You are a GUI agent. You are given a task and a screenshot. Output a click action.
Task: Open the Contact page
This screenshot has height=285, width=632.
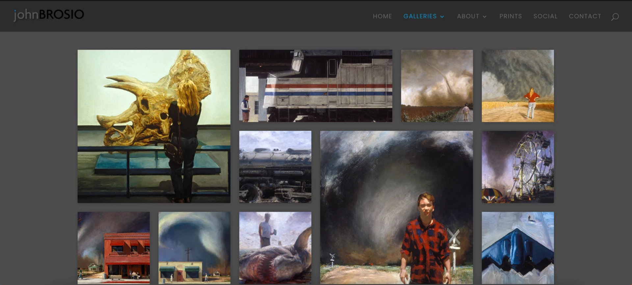[585, 16]
